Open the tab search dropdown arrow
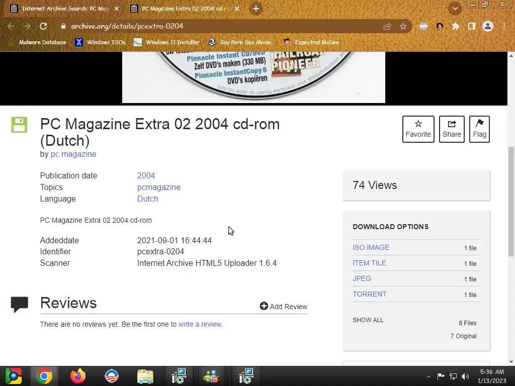This screenshot has height=386, width=515. click(455, 9)
